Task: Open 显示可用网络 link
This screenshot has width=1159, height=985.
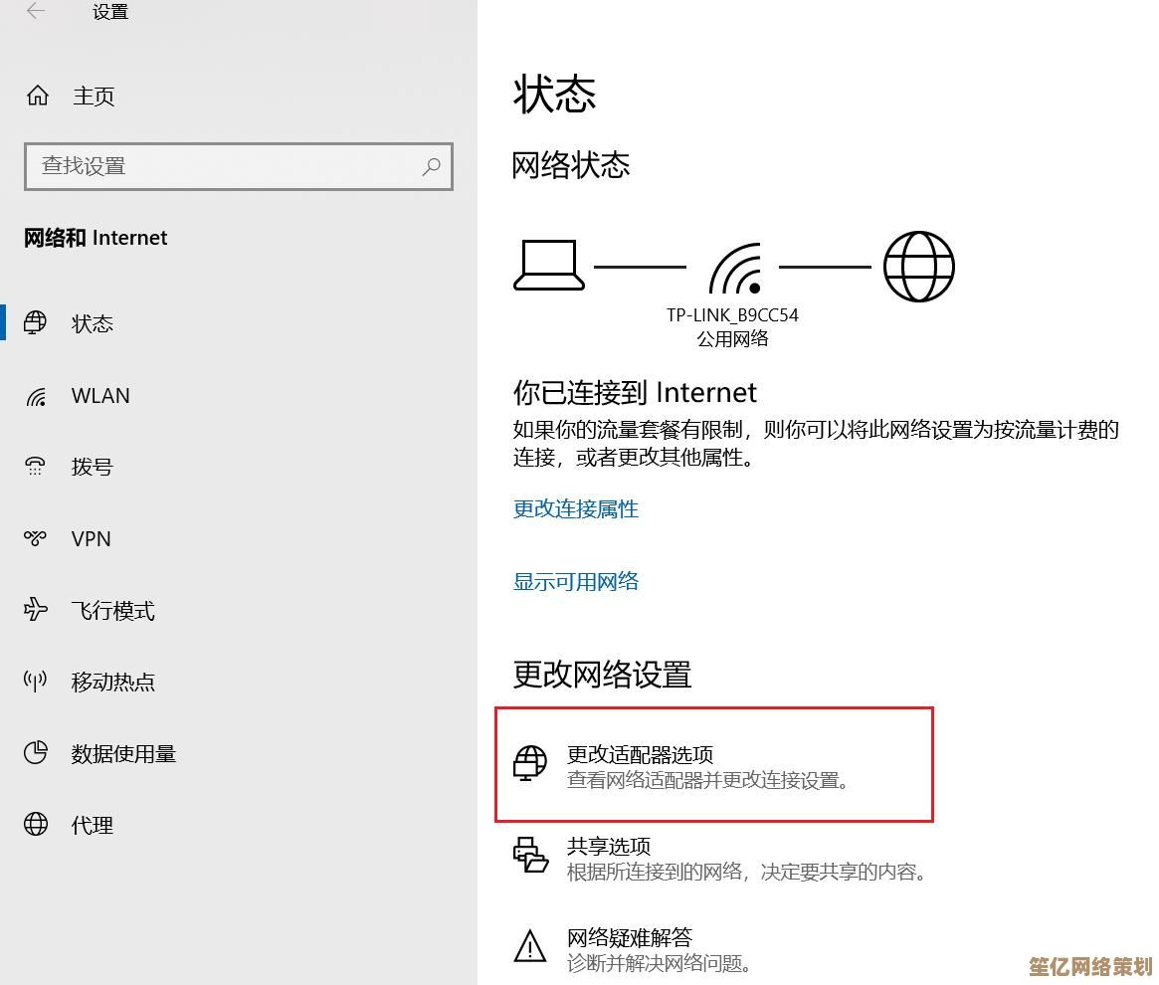Action: click(x=575, y=582)
